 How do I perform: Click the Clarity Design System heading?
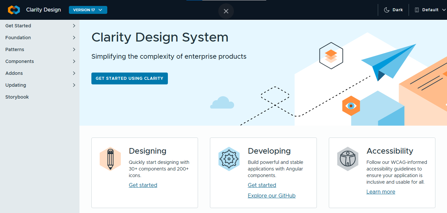pyautogui.click(x=160, y=37)
